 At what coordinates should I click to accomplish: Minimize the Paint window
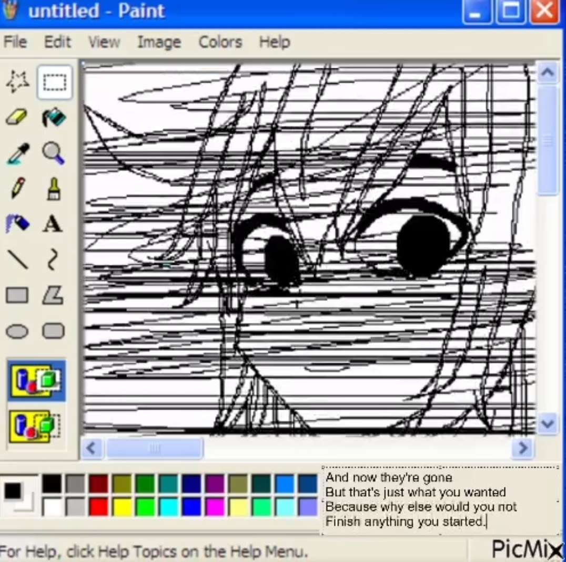(x=477, y=11)
